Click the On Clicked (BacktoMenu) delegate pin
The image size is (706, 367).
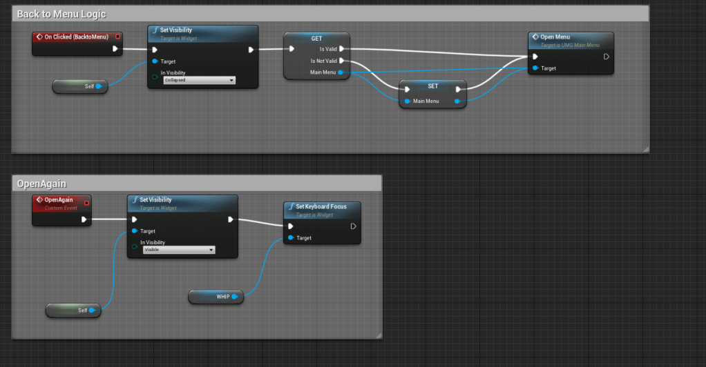117,37
